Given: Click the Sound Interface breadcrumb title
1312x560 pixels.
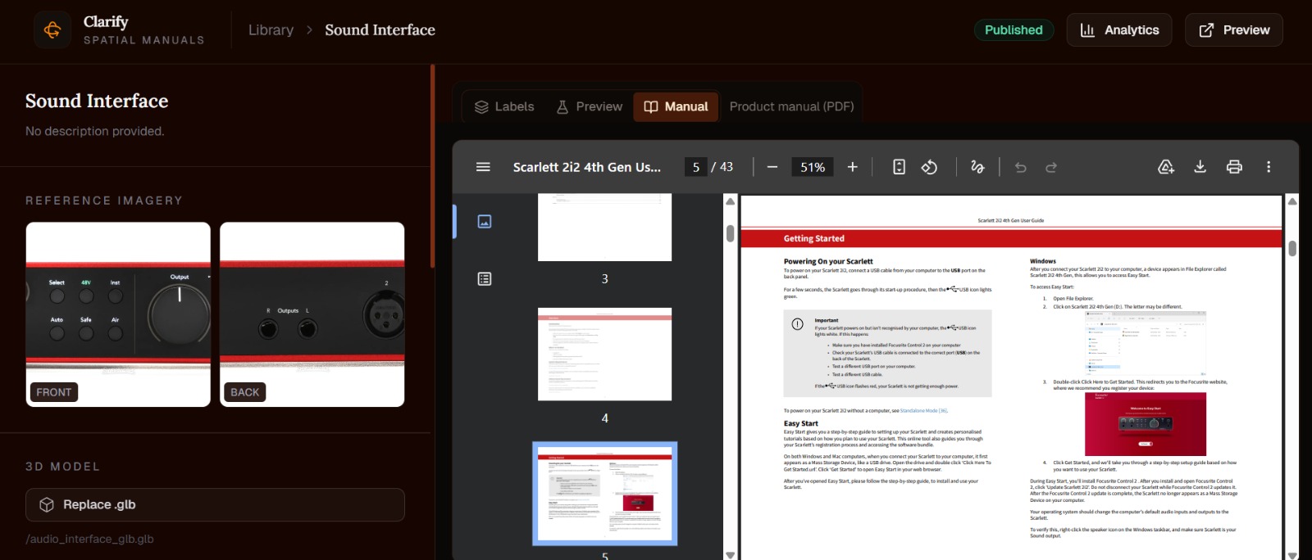Looking at the screenshot, I should (x=380, y=30).
